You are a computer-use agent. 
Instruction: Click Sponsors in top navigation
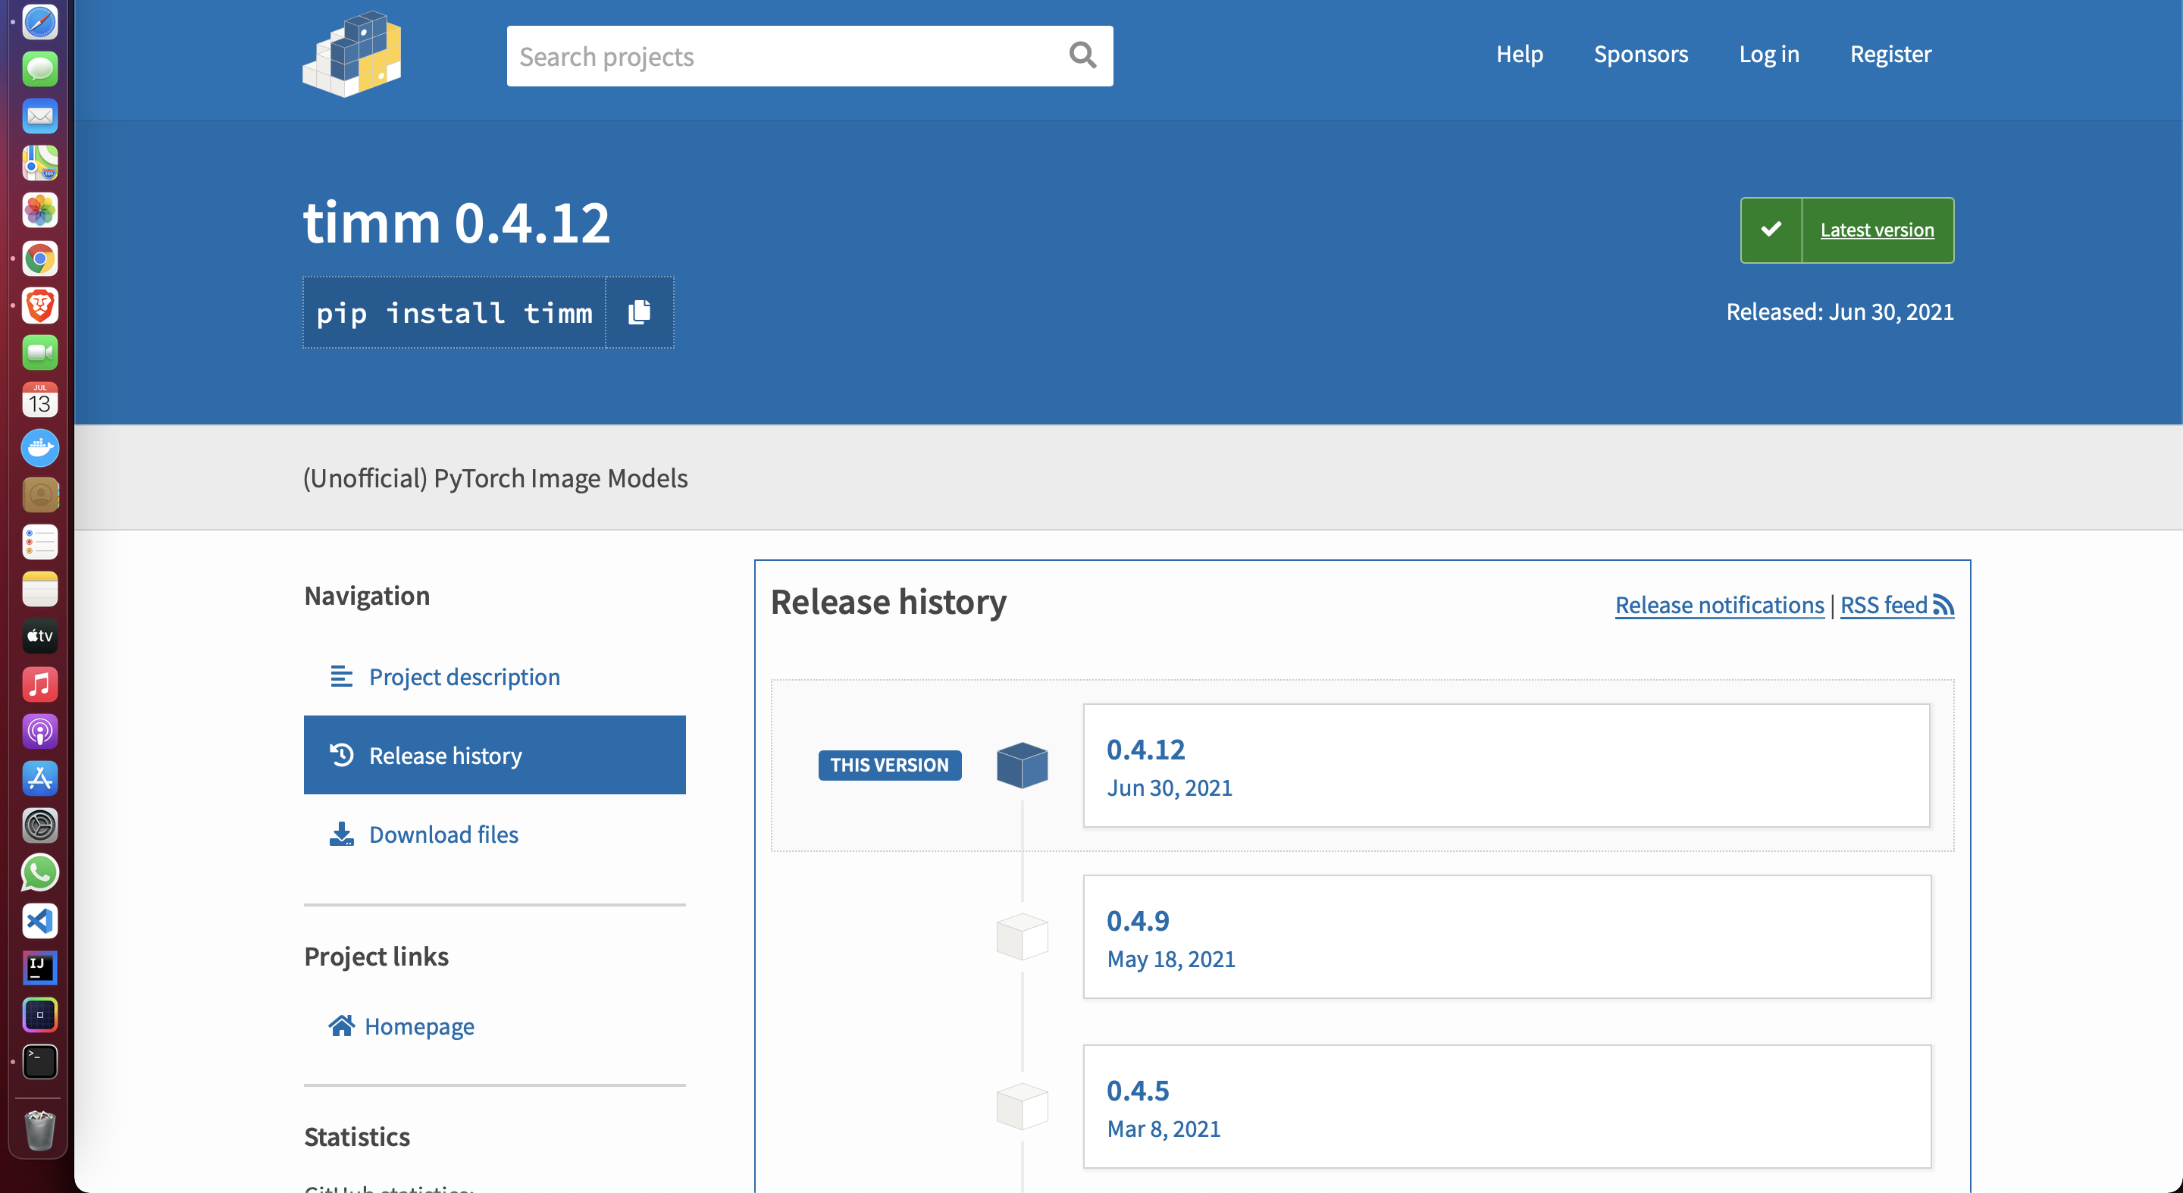[1640, 55]
